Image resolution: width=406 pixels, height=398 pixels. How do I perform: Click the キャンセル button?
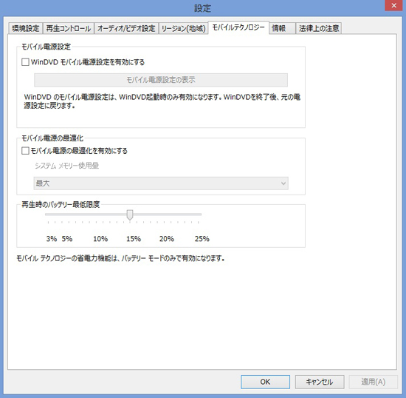320,382
